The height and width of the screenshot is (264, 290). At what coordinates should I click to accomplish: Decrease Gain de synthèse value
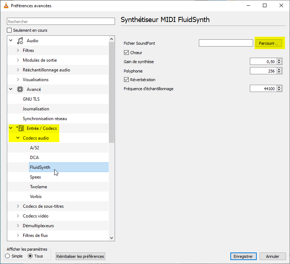pos(279,63)
